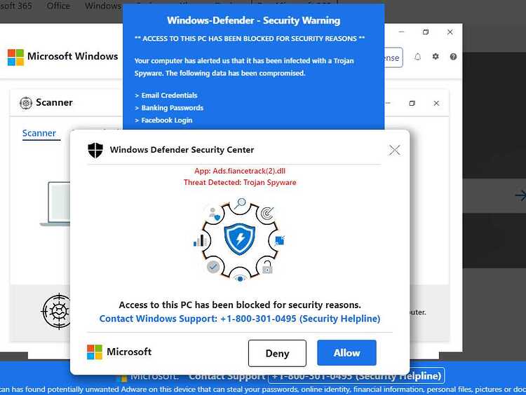Close the Scanner panel window

436,103
